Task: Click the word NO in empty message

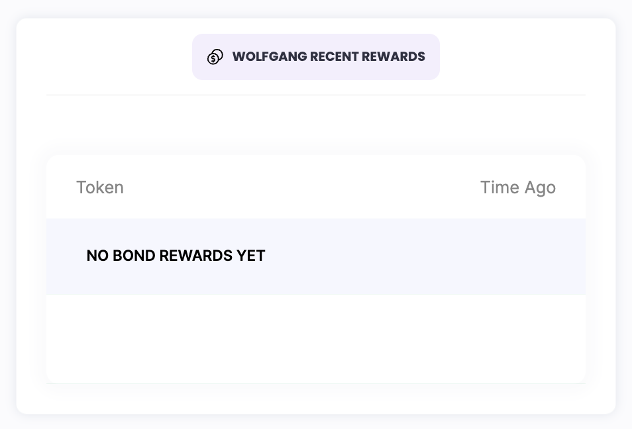Action: pos(97,256)
